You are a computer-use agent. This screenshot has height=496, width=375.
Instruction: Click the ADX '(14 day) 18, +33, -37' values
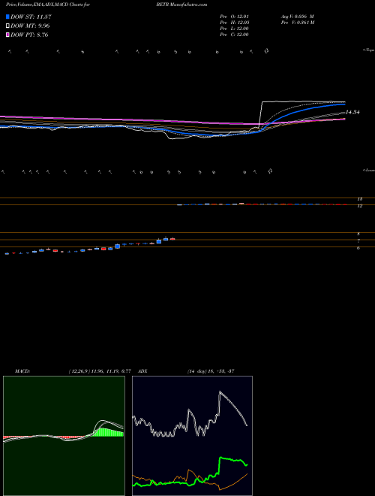(x=210, y=371)
